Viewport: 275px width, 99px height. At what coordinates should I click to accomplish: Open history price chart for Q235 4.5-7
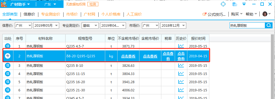[x=181, y=46]
